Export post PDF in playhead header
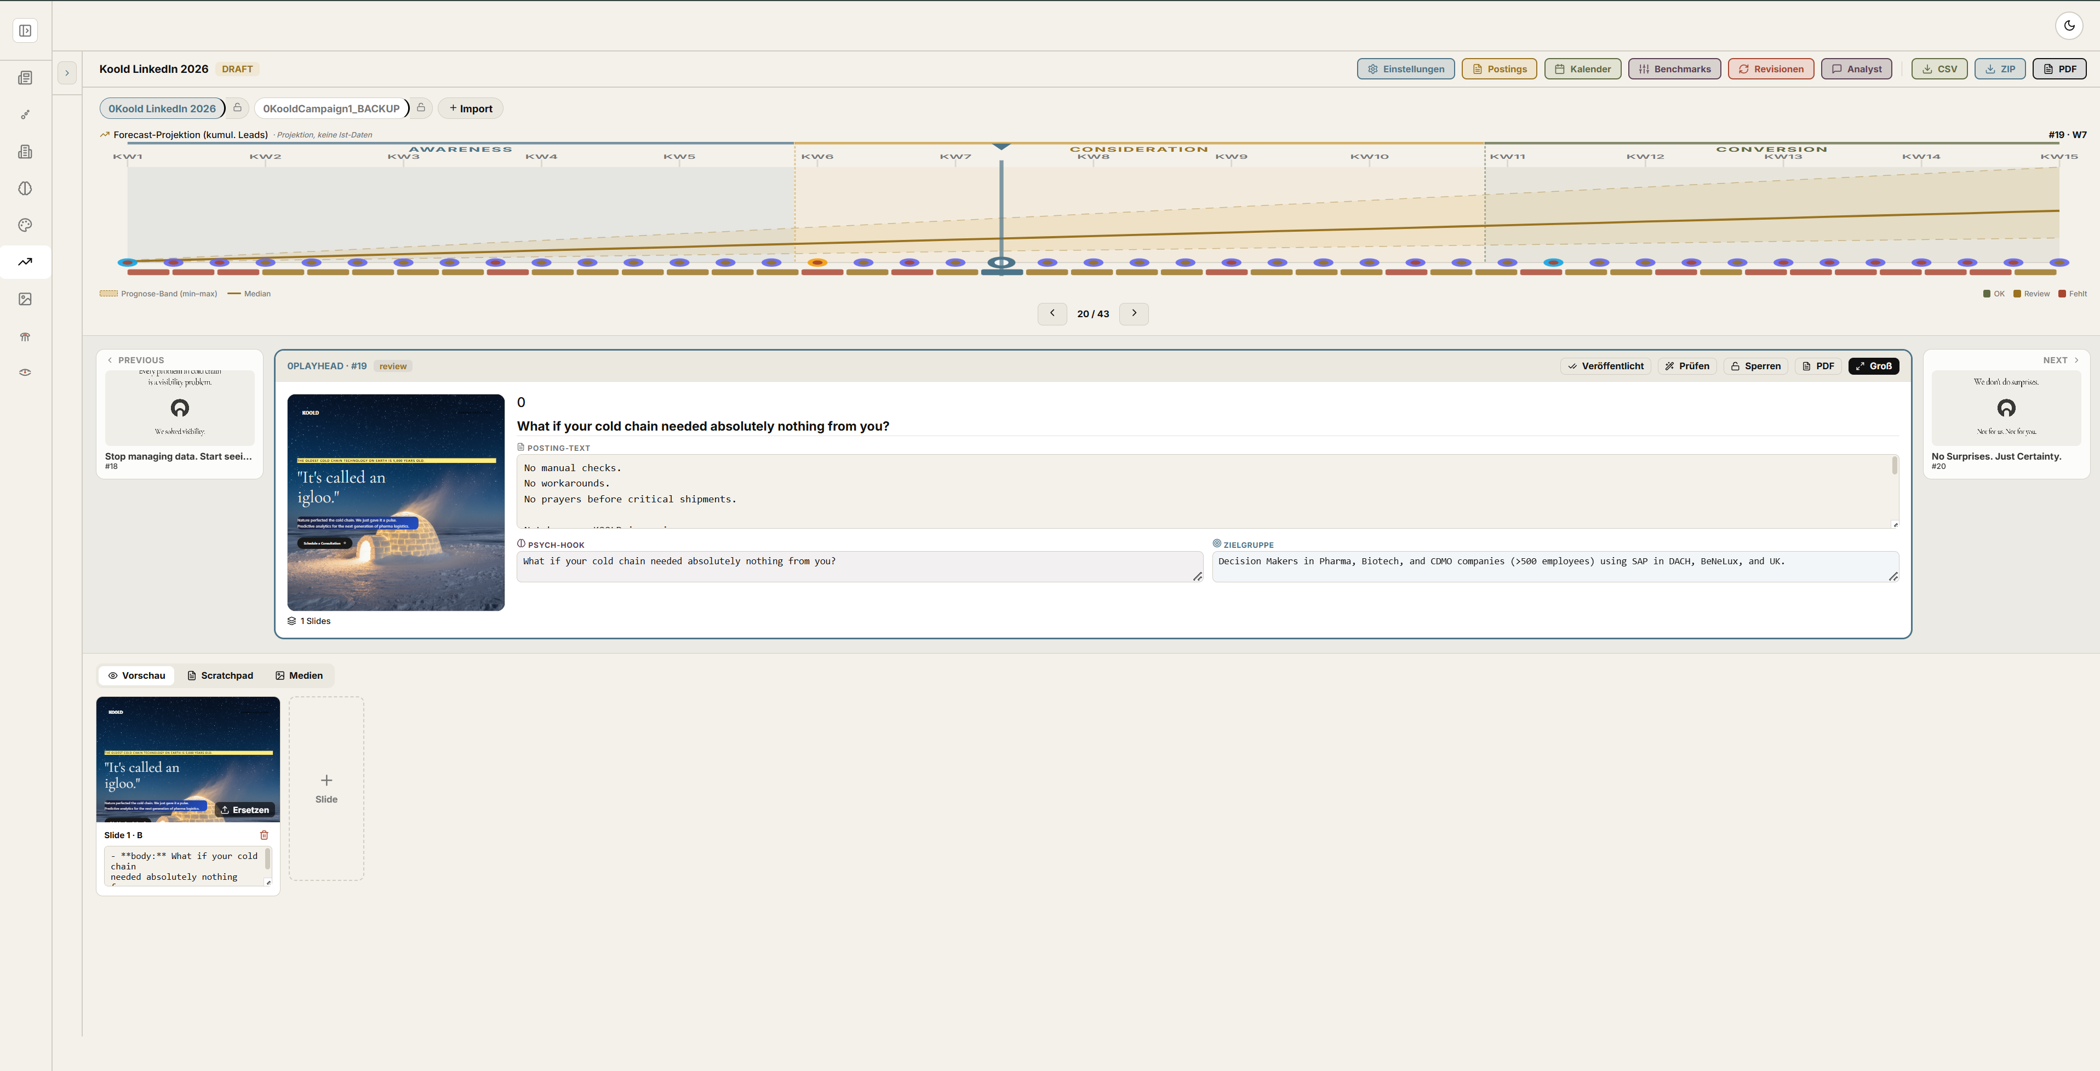The image size is (2100, 1071). 1818,366
